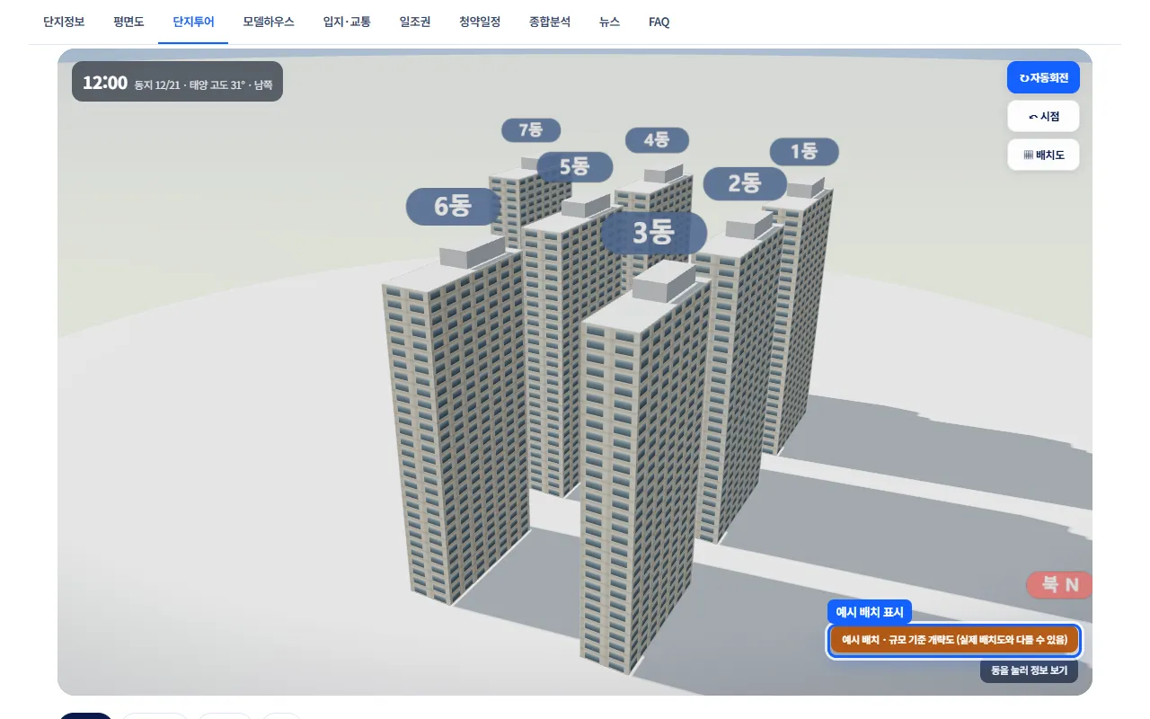This screenshot has height=719, width=1150.
Task: Select the 5동 building label
Action: (x=574, y=166)
